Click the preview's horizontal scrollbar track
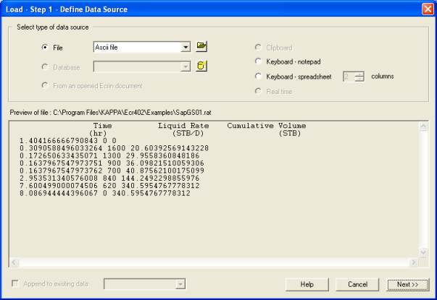The image size is (437, 300). coord(217,262)
